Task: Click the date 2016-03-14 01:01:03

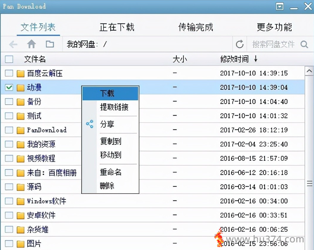Action: point(254,187)
